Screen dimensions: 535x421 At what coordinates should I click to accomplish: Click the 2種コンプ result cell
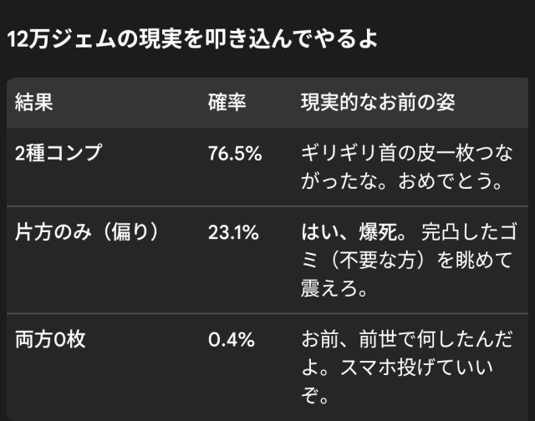(58, 155)
